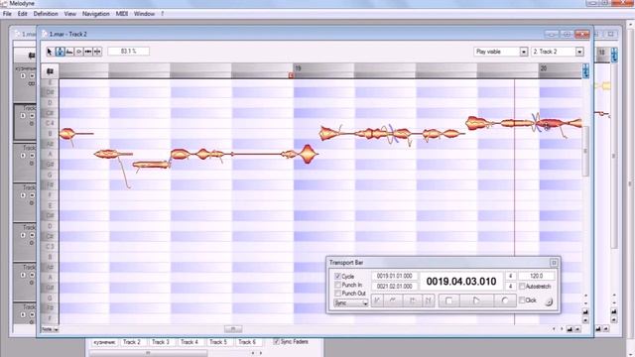Click second transport locator button
Screen dimensions: 635x357
pyautogui.click(x=393, y=300)
